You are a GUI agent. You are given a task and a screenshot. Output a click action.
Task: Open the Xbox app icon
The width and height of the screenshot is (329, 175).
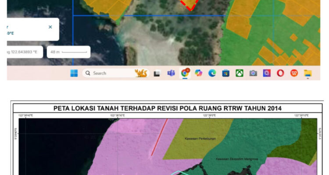pyautogui.click(x=239, y=73)
